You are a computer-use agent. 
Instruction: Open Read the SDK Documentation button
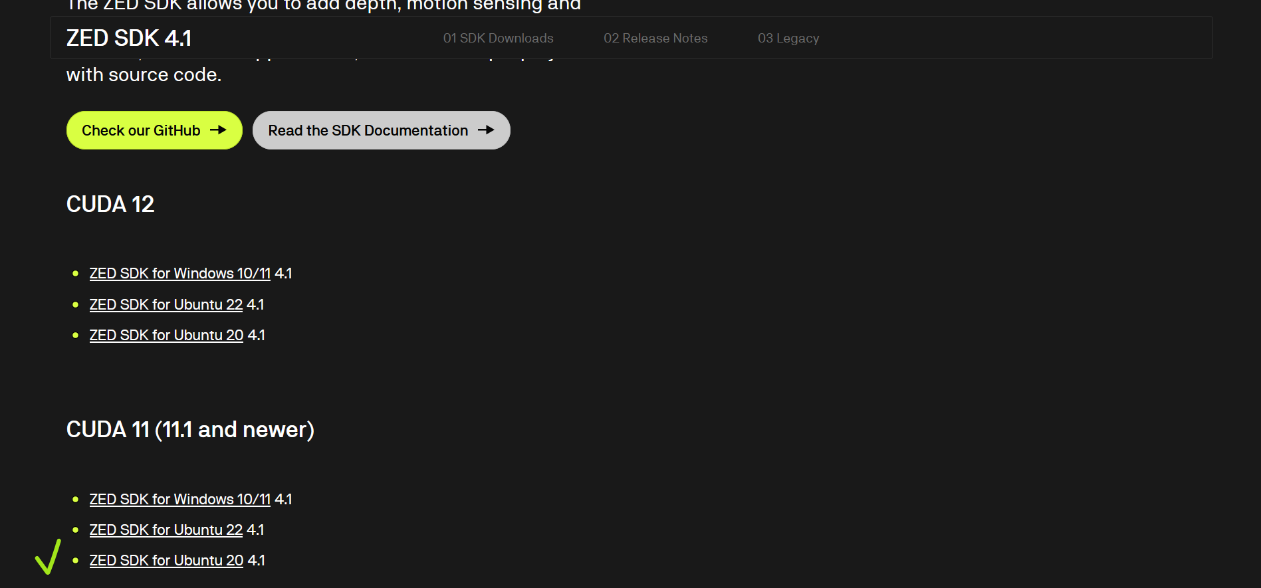(x=381, y=130)
